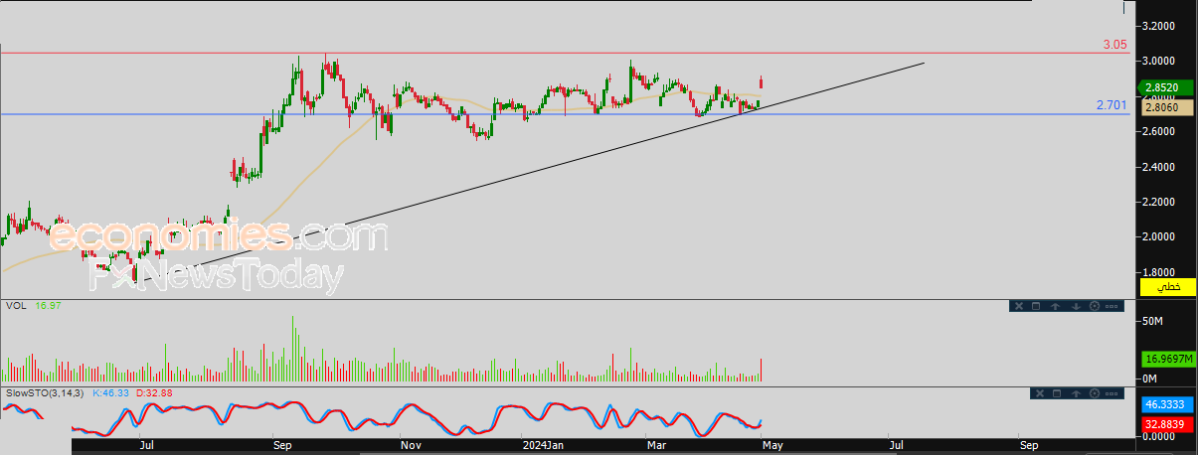The image size is (1198, 455).
Task: Expand VOL panel more options menu
Action: pyautogui.click(x=1112, y=306)
